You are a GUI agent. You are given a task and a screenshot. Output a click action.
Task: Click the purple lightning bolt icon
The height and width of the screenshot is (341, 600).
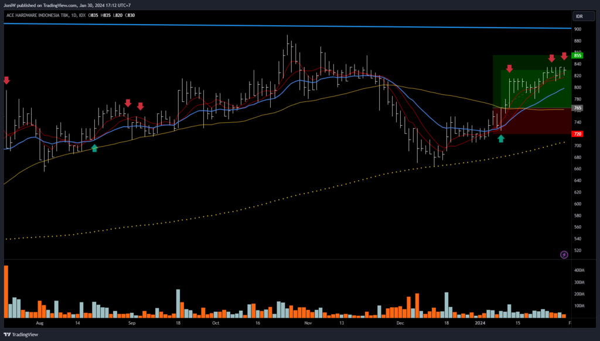(x=564, y=254)
